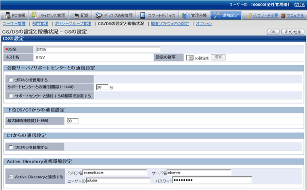Image resolution: width=307 pixels, height=190 pixels.
Task: Enable プロキシを使用する under CTからの通信設定
Action: [x=11, y=147]
